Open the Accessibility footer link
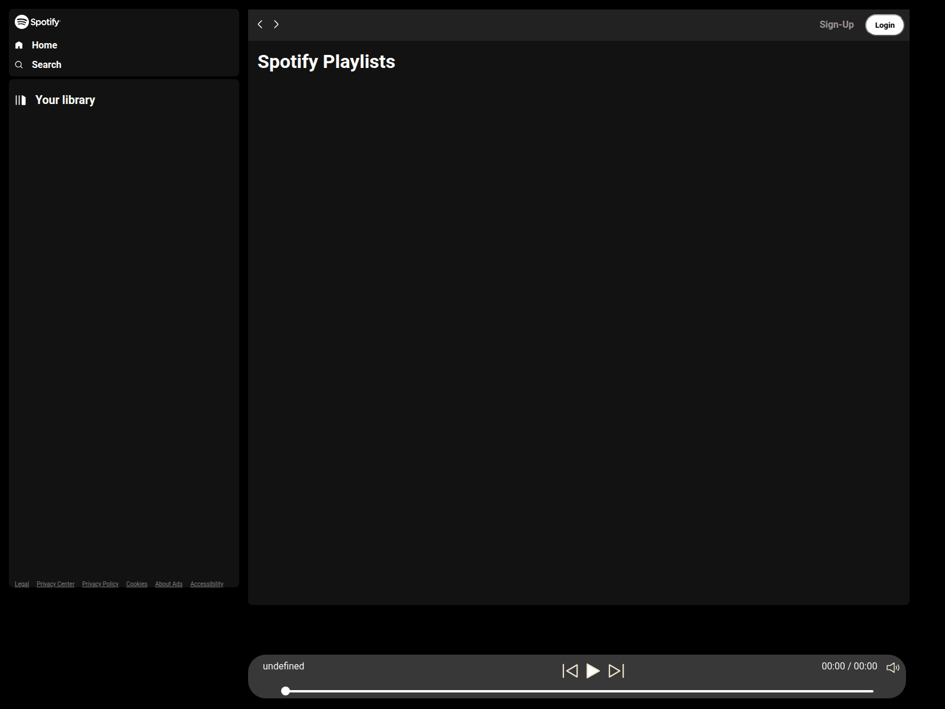The image size is (945, 709). [207, 584]
